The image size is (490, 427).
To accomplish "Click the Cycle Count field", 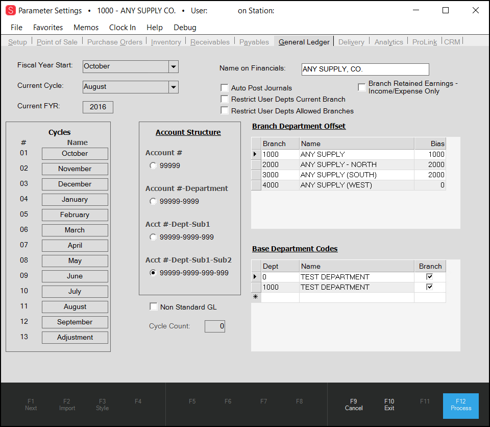I will [215, 326].
